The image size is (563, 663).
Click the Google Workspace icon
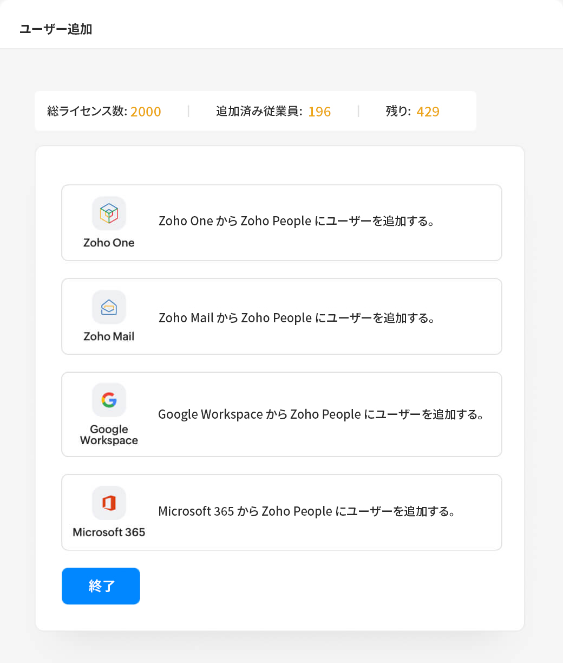[109, 400]
